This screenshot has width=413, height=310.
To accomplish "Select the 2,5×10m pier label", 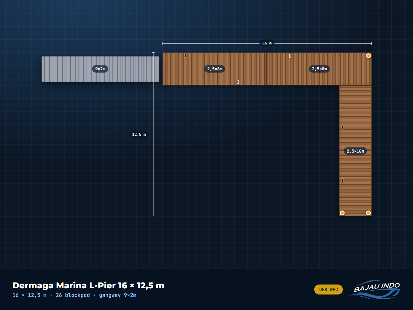I will coord(355,151).
